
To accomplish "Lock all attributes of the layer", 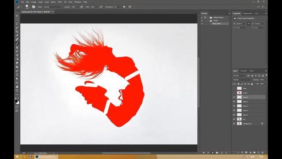I will point(252,84).
